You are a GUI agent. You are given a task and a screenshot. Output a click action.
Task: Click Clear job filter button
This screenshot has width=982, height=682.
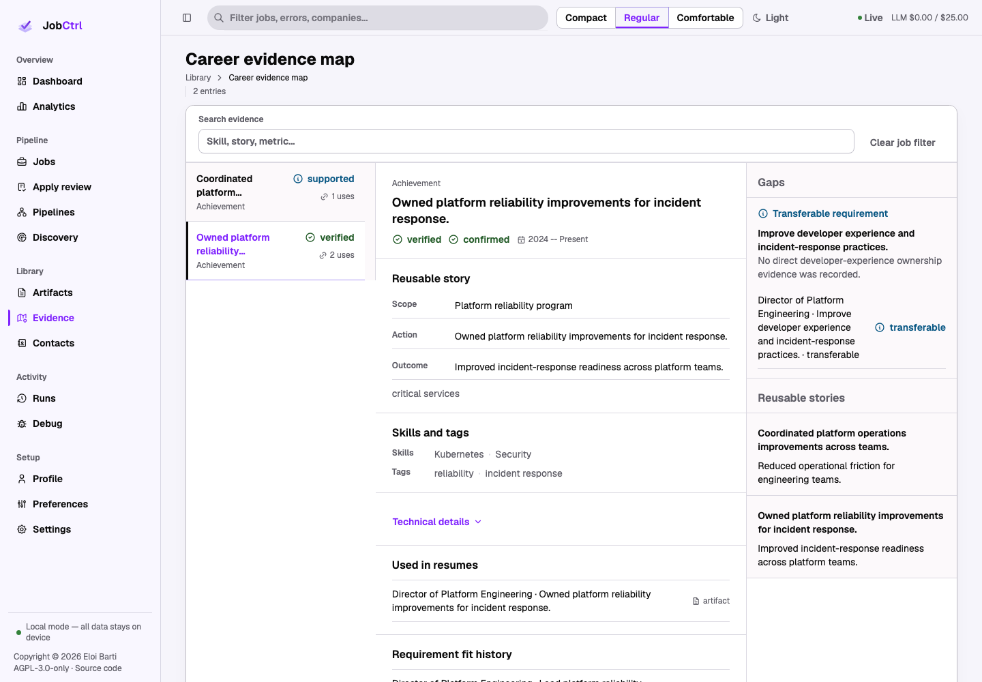click(902, 143)
